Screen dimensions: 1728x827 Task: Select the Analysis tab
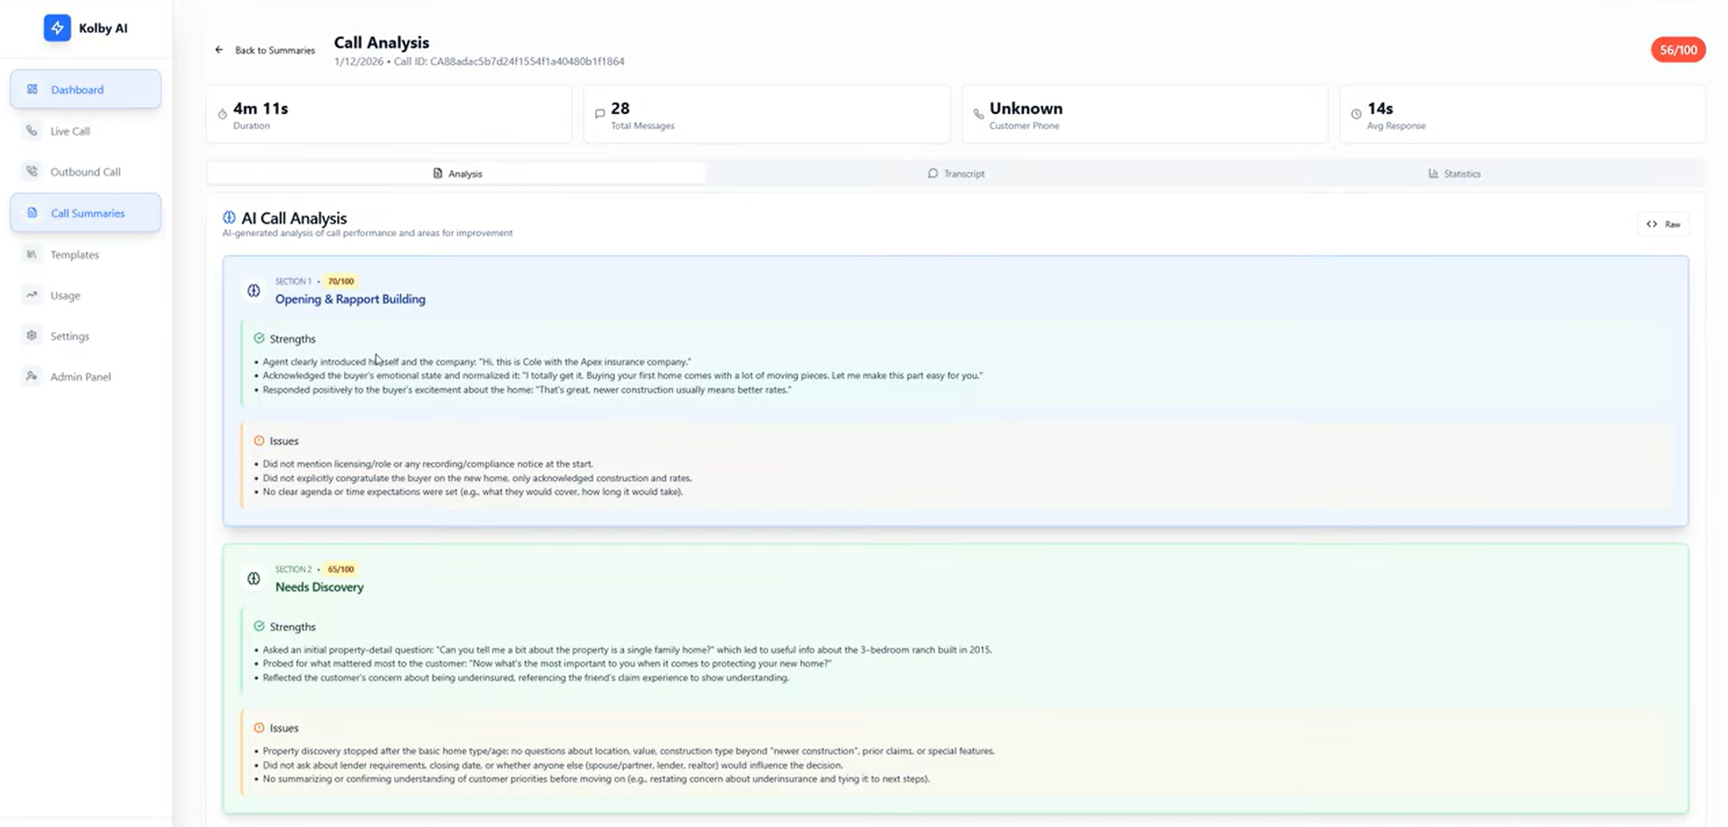coord(458,173)
